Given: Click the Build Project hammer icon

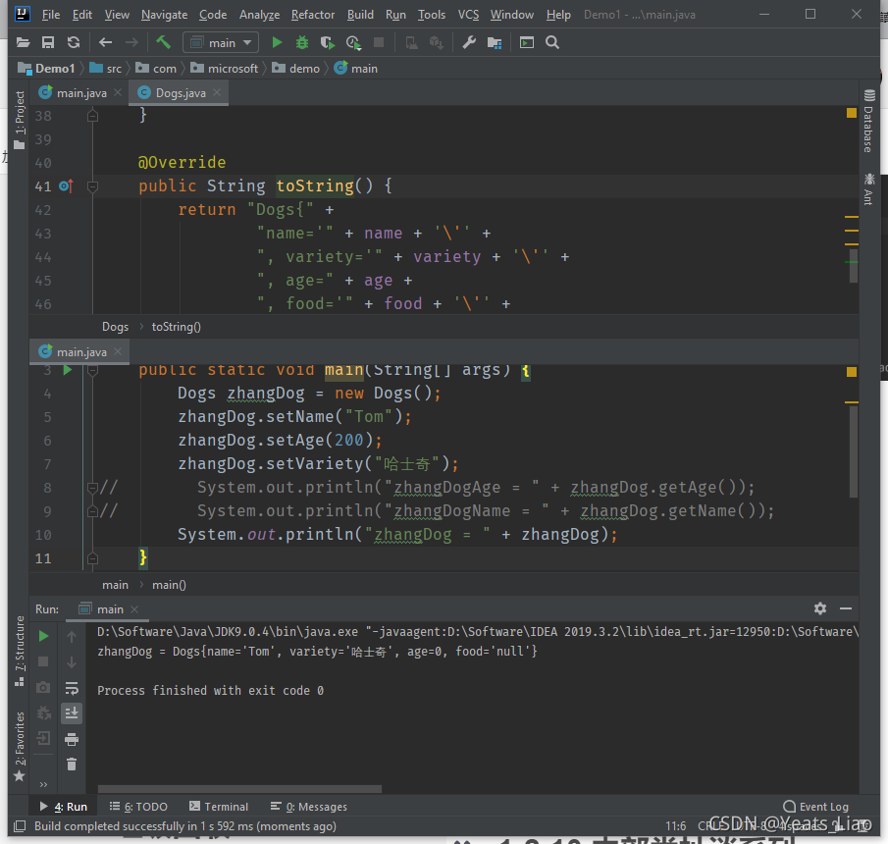Looking at the screenshot, I should tap(163, 42).
